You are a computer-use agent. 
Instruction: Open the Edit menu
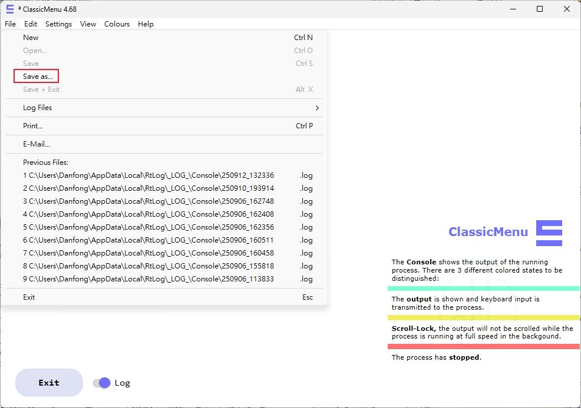(31, 24)
